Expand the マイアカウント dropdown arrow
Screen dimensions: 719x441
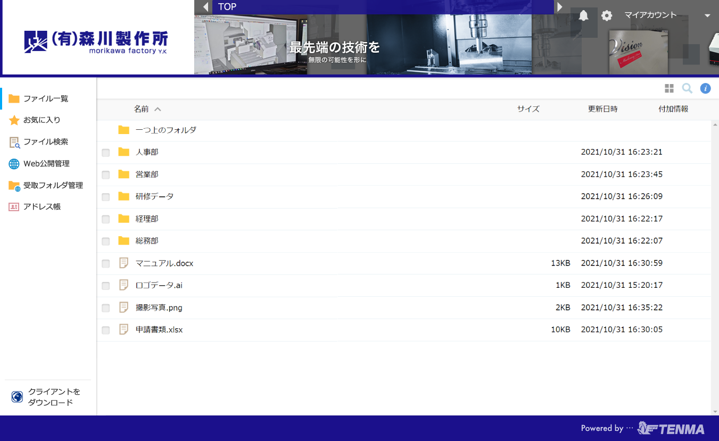pos(707,16)
